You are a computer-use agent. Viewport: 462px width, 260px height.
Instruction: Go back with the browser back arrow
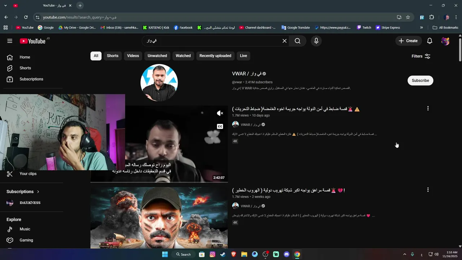click(6, 17)
